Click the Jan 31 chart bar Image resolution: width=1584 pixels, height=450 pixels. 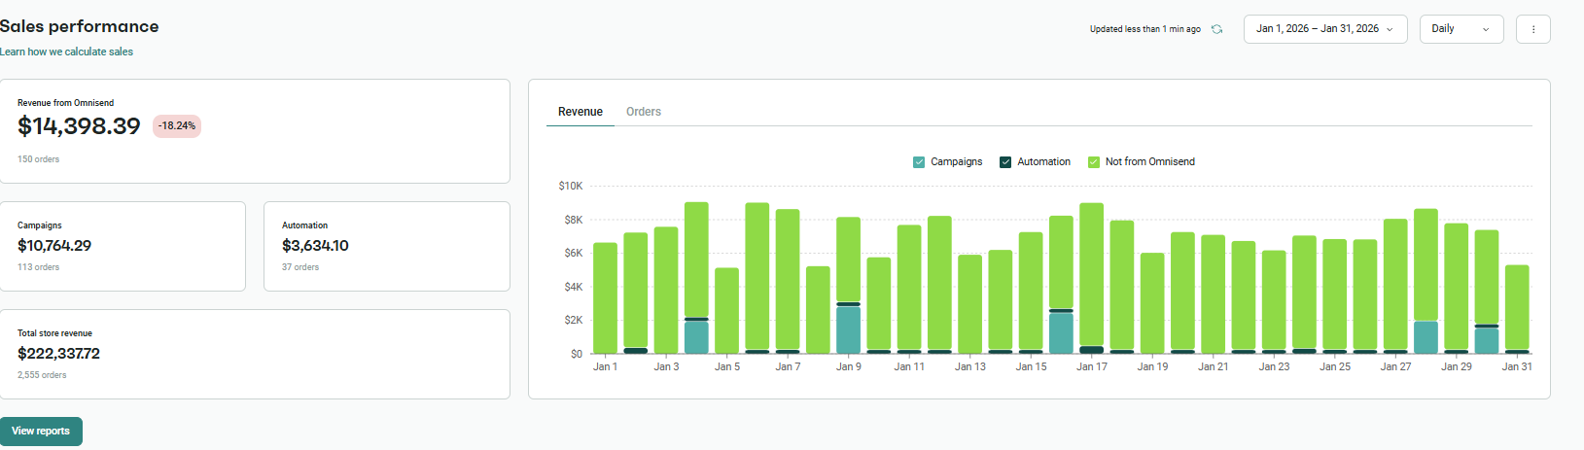1517,309
